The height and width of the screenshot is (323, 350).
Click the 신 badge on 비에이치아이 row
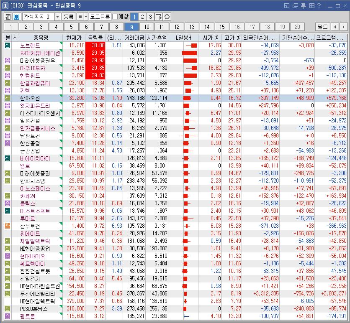8,158
